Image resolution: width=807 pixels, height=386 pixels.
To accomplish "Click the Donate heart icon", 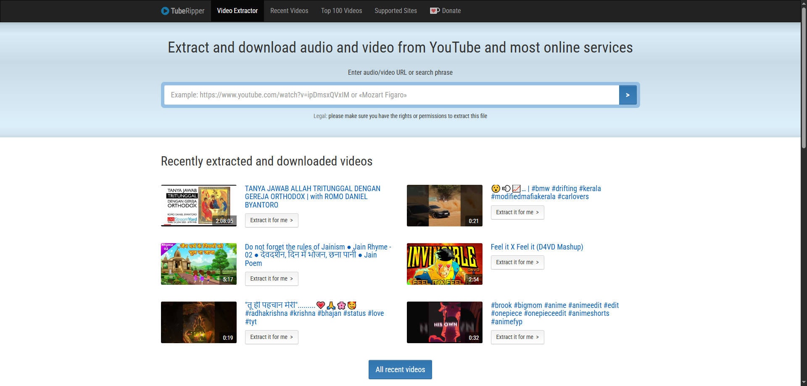I will (435, 11).
